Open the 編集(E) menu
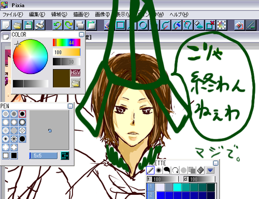Viewport: 259px width, 199px height. pyautogui.click(x=37, y=15)
